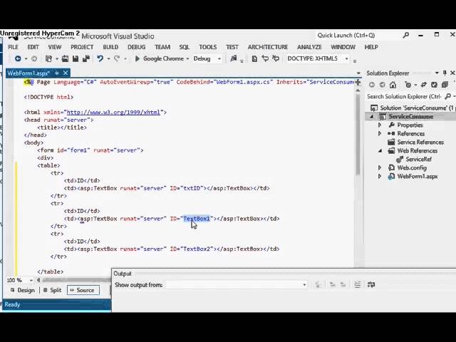Image resolution: width=456 pixels, height=342 pixels.
Task: Click the Save toolbar icon
Action: click(x=76, y=58)
